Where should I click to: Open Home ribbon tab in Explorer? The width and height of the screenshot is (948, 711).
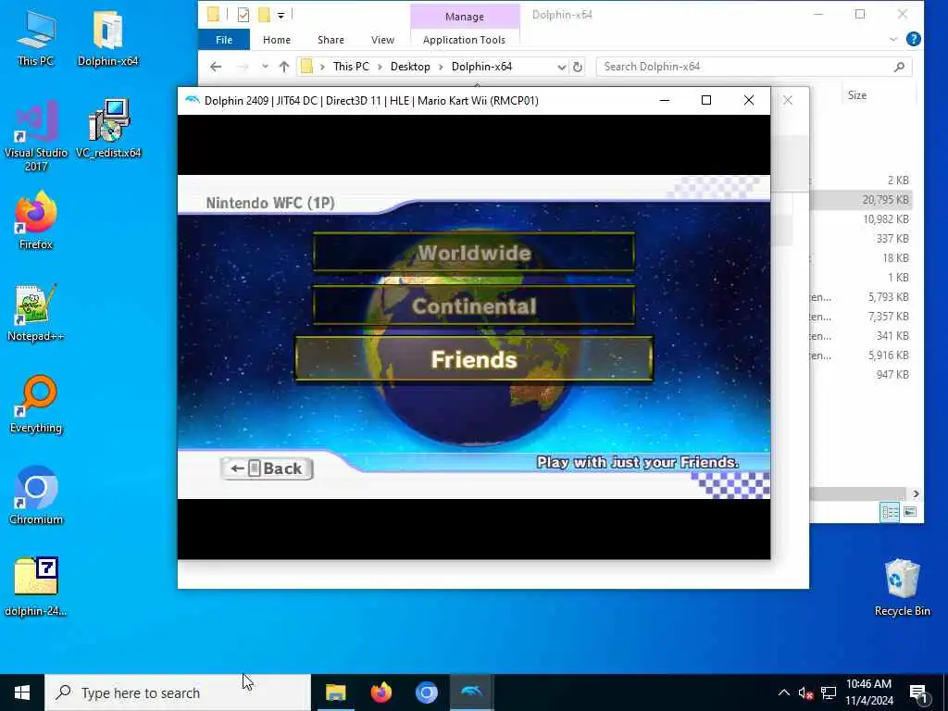277,40
